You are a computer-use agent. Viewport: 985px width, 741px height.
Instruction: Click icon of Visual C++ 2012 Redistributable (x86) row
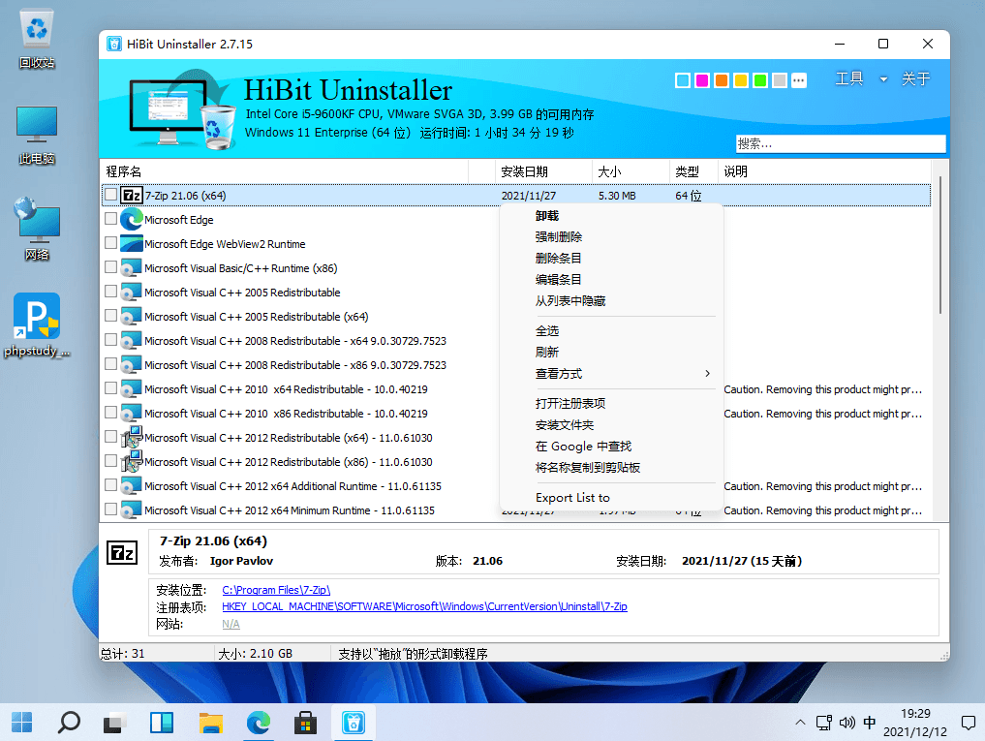(132, 462)
